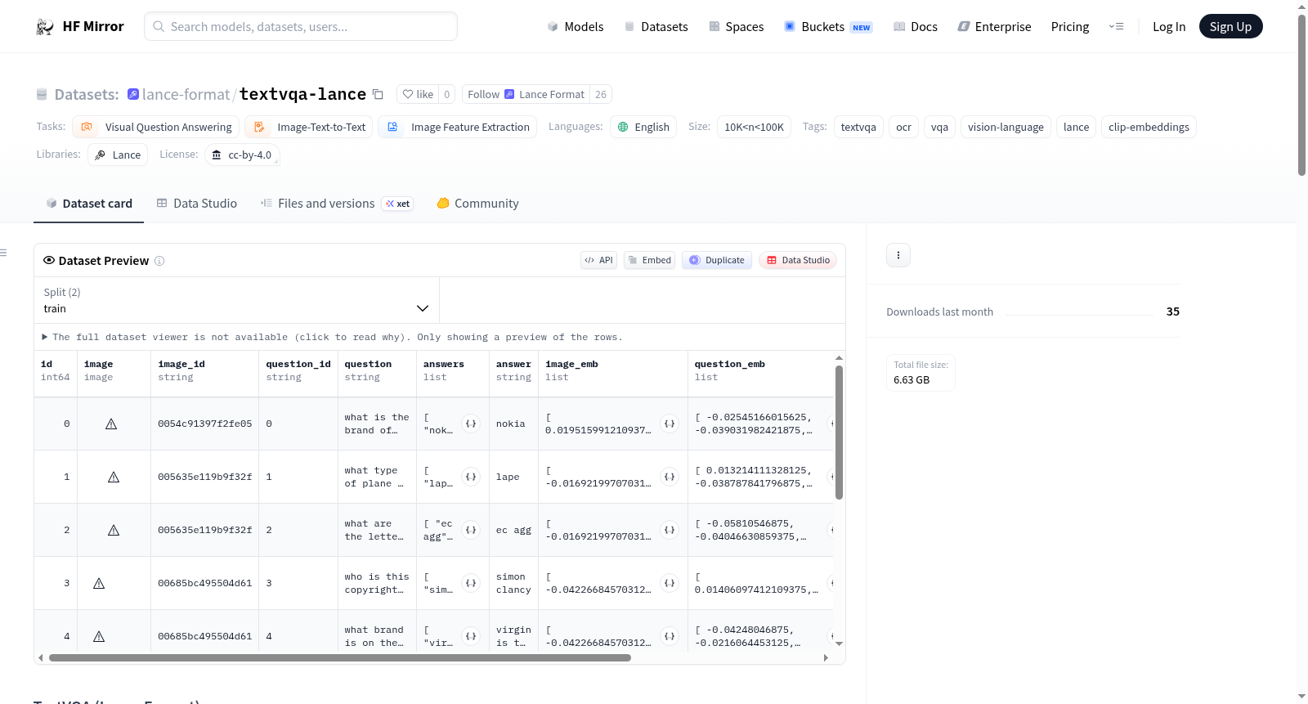This screenshot has width=1308, height=704.
Task: Expand image_emb JSON in row 0
Action: click(x=670, y=424)
